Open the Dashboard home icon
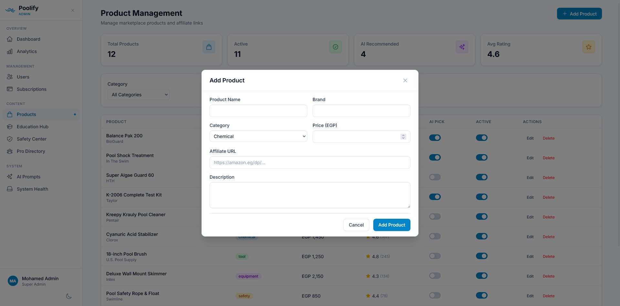 coord(10,39)
